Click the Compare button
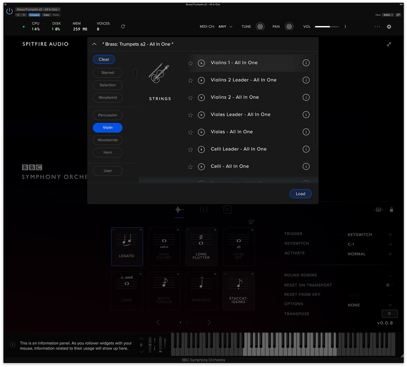This screenshot has width=407, height=367. click(x=34, y=15)
